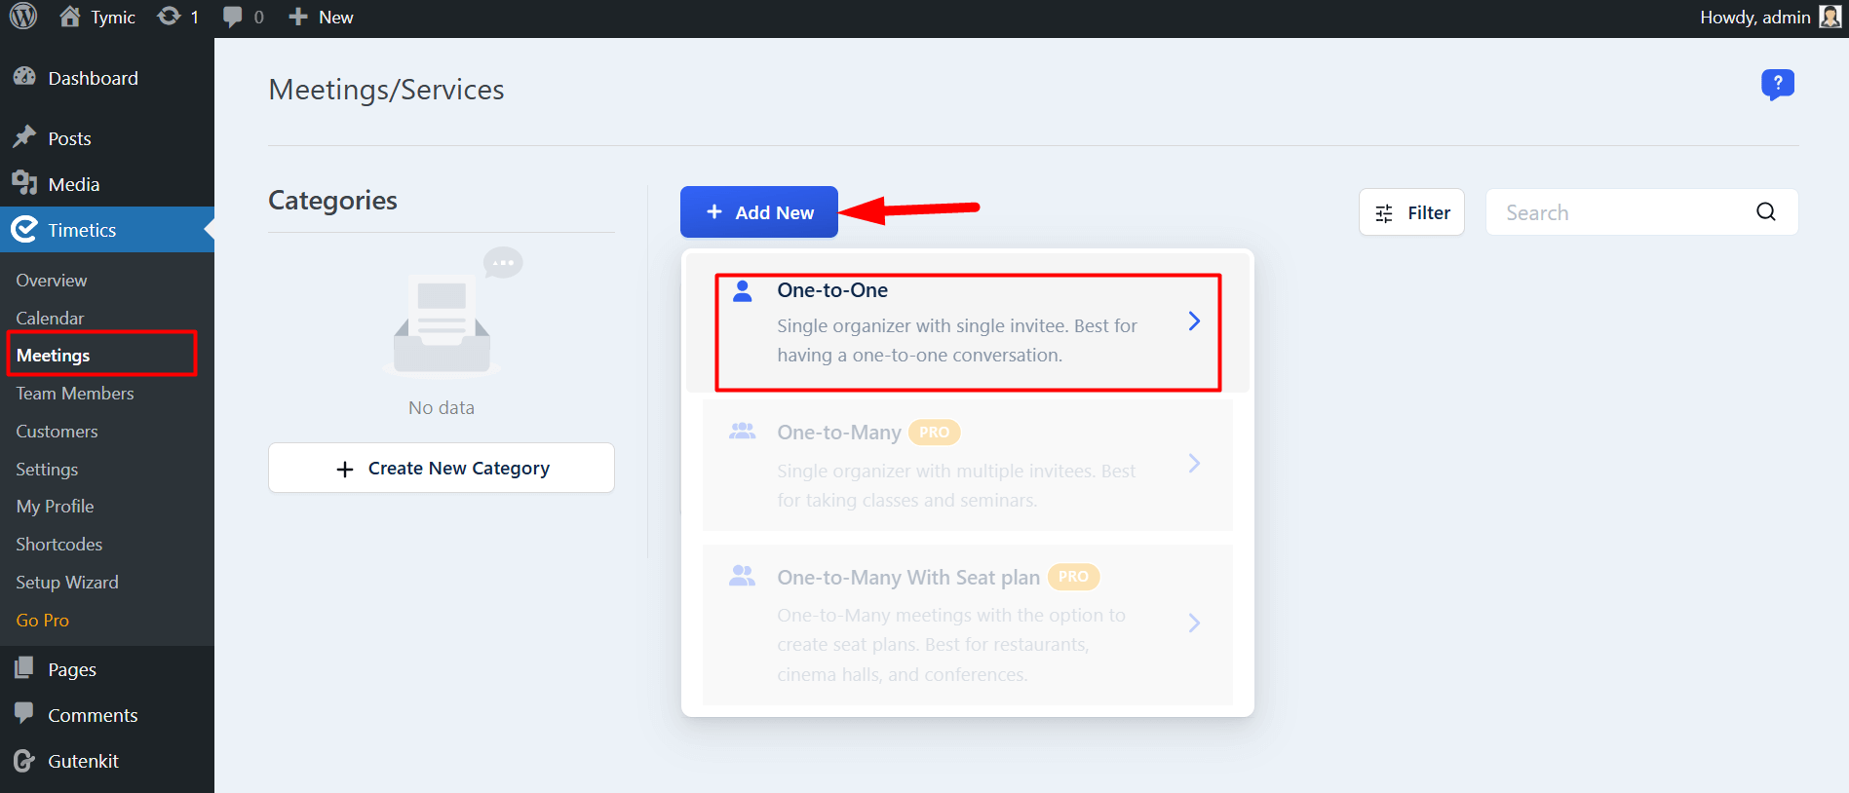Select Meetings submenu item
Screen dimensions: 1849x793
pyautogui.click(x=53, y=356)
